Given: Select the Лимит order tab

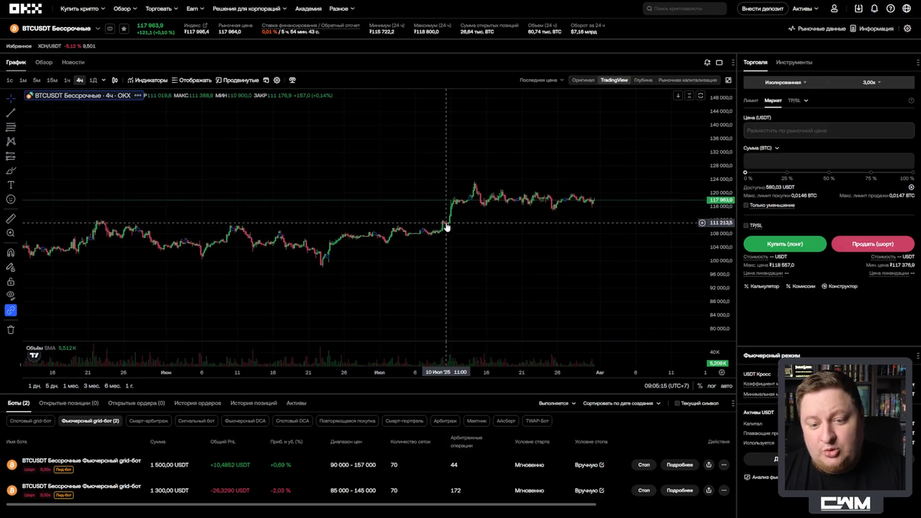Looking at the screenshot, I should point(751,100).
